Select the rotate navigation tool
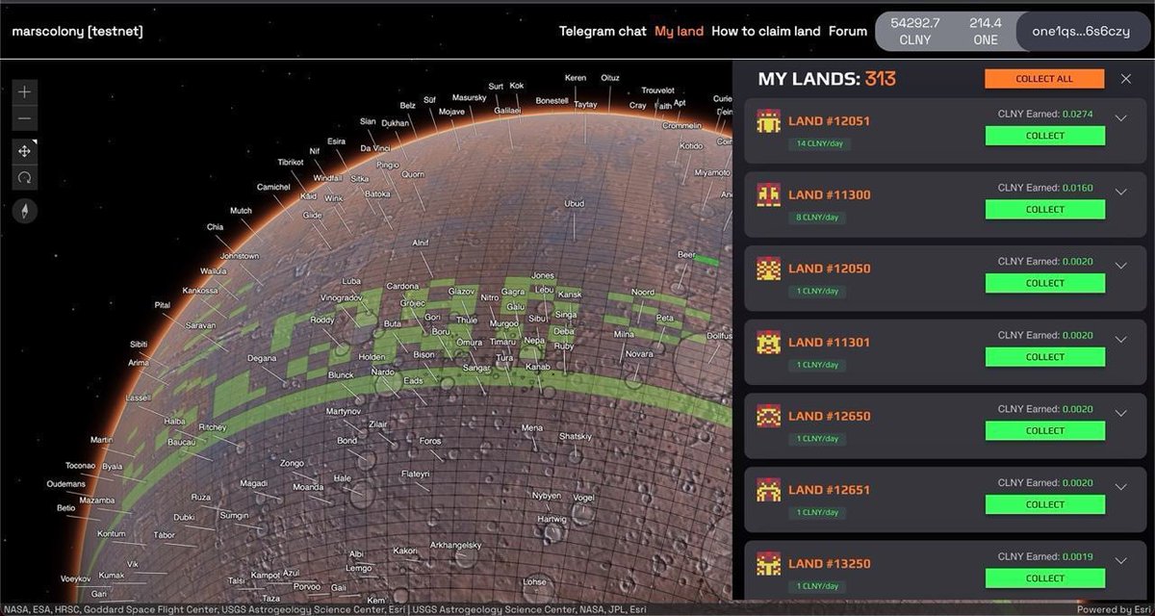 pos(25,177)
